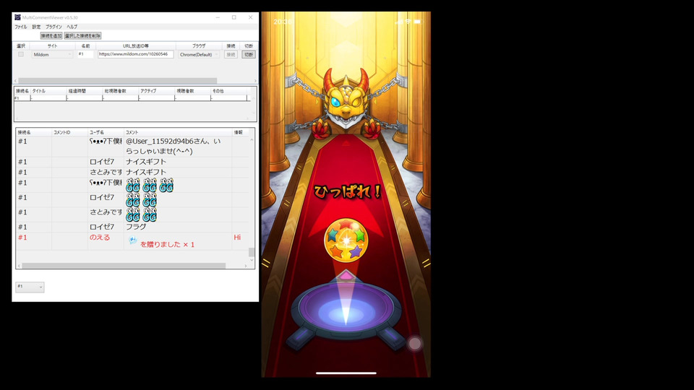Click the gift icon in のえる's row

coord(133,240)
